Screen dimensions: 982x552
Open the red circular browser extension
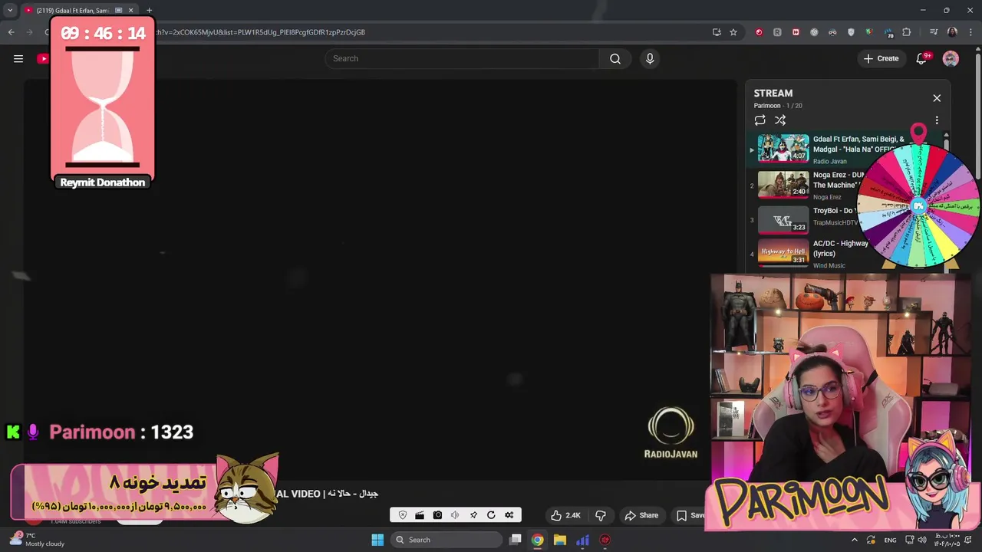coord(759,32)
